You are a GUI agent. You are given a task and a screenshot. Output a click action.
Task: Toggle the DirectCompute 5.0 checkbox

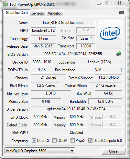90,141
